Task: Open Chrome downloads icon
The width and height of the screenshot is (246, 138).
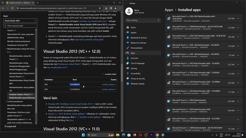Action: (106, 8)
